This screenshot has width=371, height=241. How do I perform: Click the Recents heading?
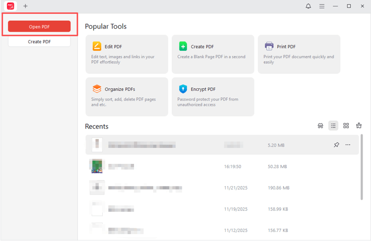[x=96, y=126]
